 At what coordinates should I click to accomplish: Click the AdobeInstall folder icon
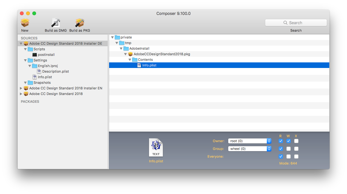[126, 48]
